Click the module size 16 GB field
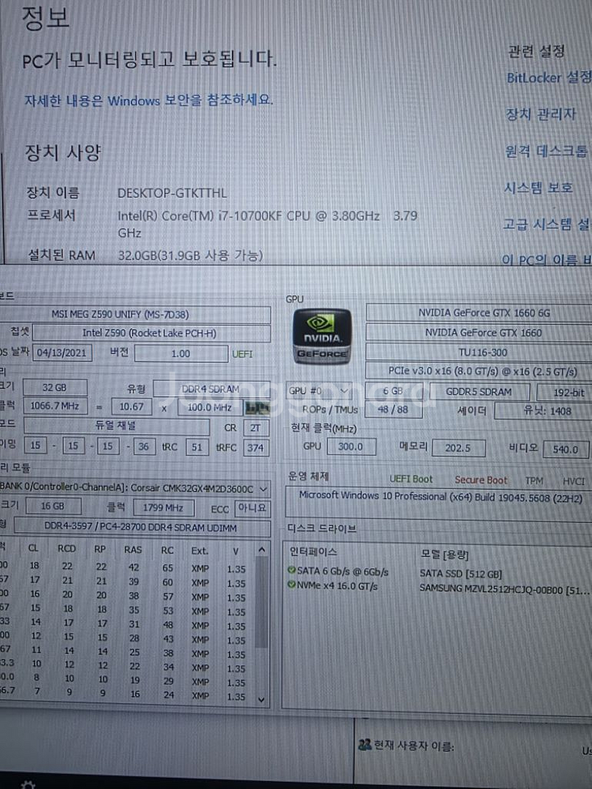Image resolution: width=592 pixels, height=789 pixels. click(53, 506)
